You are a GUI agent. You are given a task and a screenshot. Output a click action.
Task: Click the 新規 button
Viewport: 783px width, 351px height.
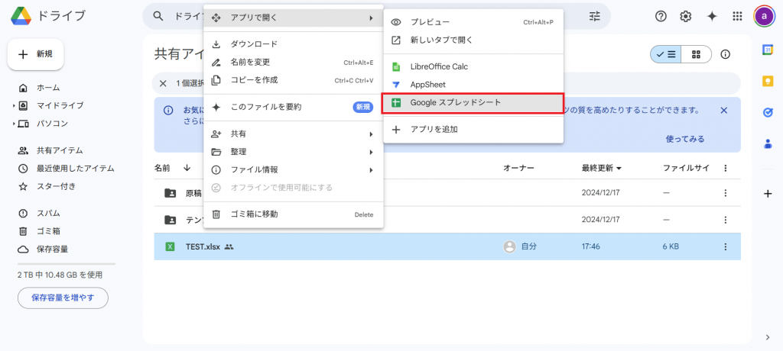(35, 54)
